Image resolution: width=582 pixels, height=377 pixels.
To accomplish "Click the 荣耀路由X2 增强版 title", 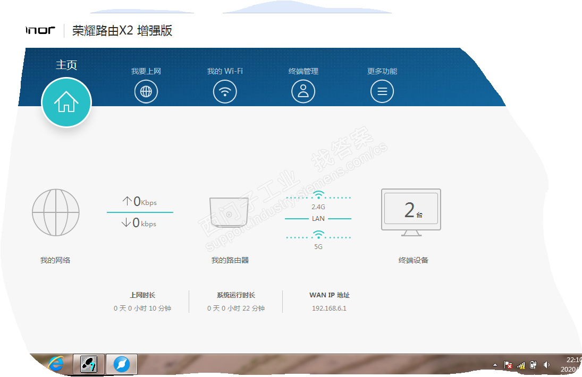I will [x=122, y=30].
